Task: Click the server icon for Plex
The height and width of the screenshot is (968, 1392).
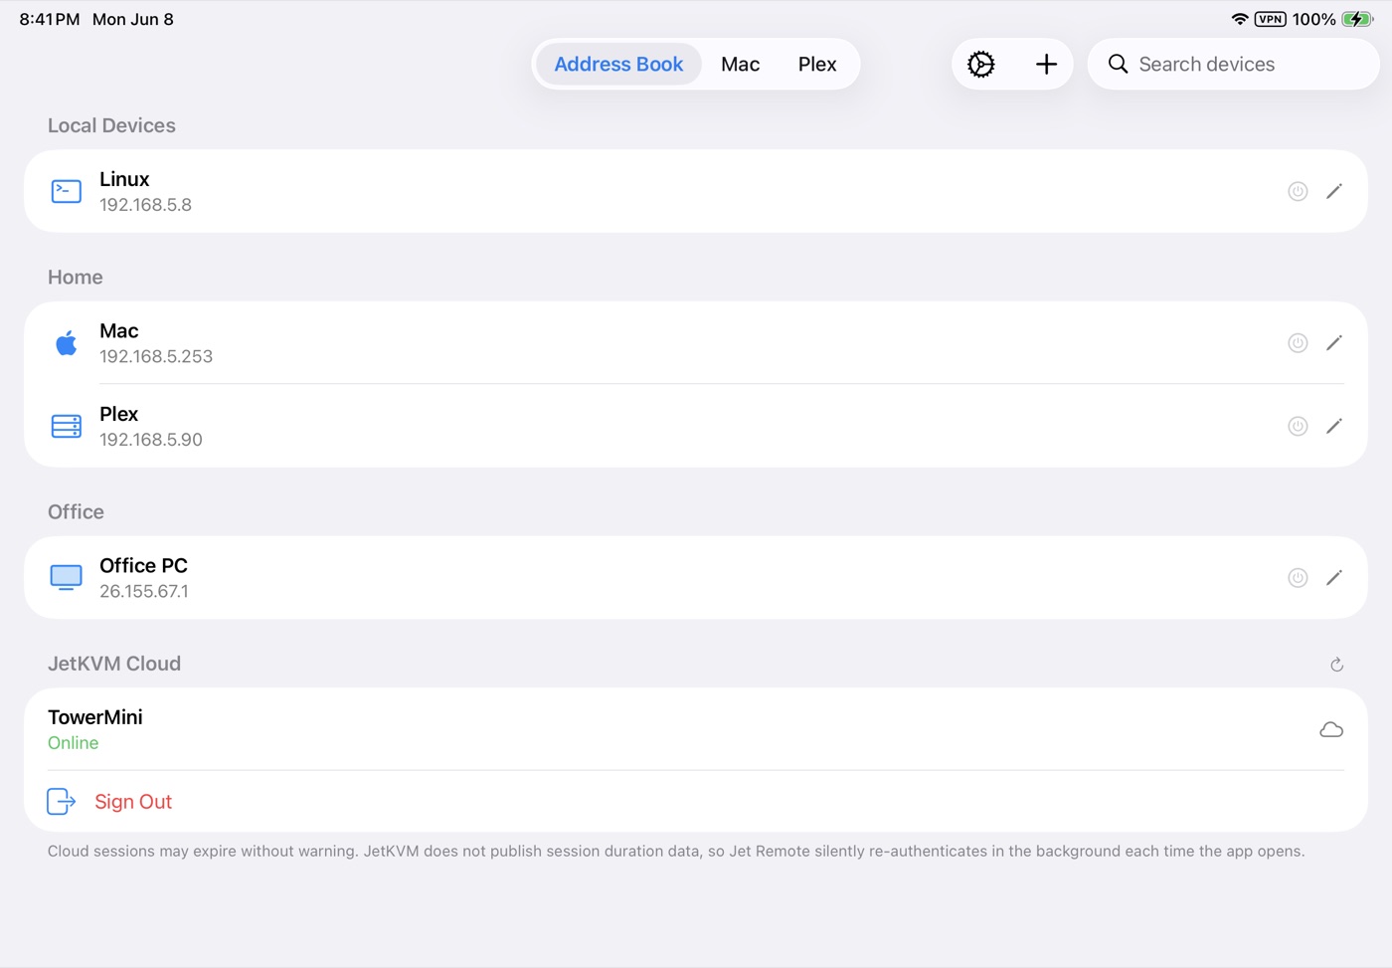Action: [x=67, y=426]
